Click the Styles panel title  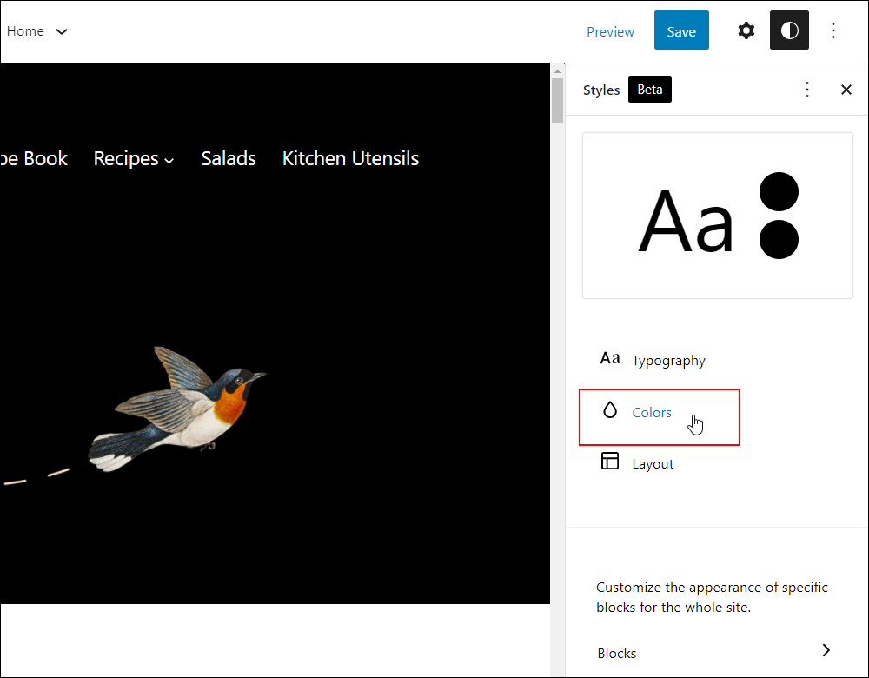(600, 90)
